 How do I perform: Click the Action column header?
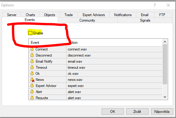pos(114,43)
